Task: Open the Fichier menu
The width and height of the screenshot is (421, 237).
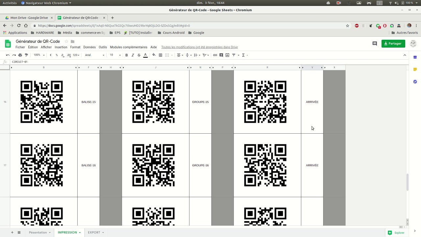Action: click(20, 47)
